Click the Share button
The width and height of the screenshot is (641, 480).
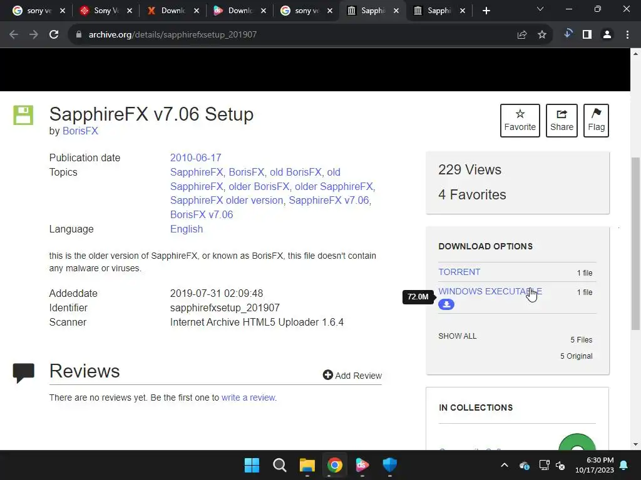click(x=562, y=121)
